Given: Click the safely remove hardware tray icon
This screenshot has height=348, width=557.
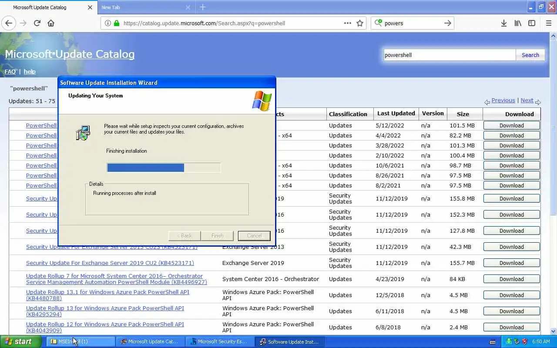Looking at the screenshot, I should (x=517, y=341).
